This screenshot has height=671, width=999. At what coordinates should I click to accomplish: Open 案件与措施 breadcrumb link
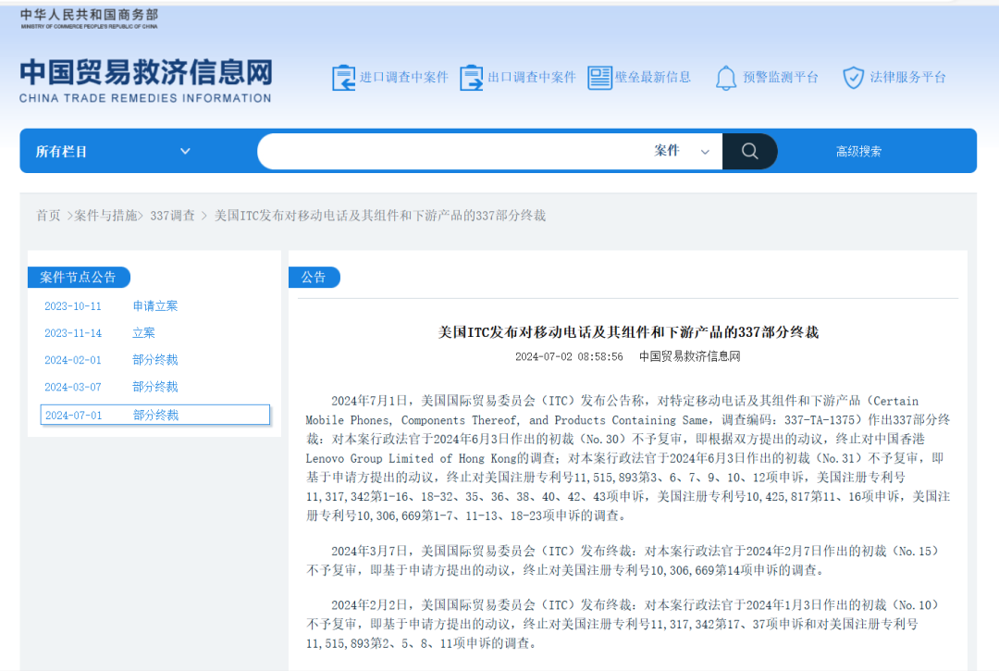coord(105,216)
